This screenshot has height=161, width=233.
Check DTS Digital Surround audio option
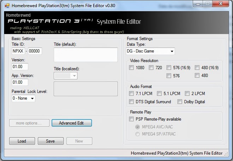(x=131, y=102)
